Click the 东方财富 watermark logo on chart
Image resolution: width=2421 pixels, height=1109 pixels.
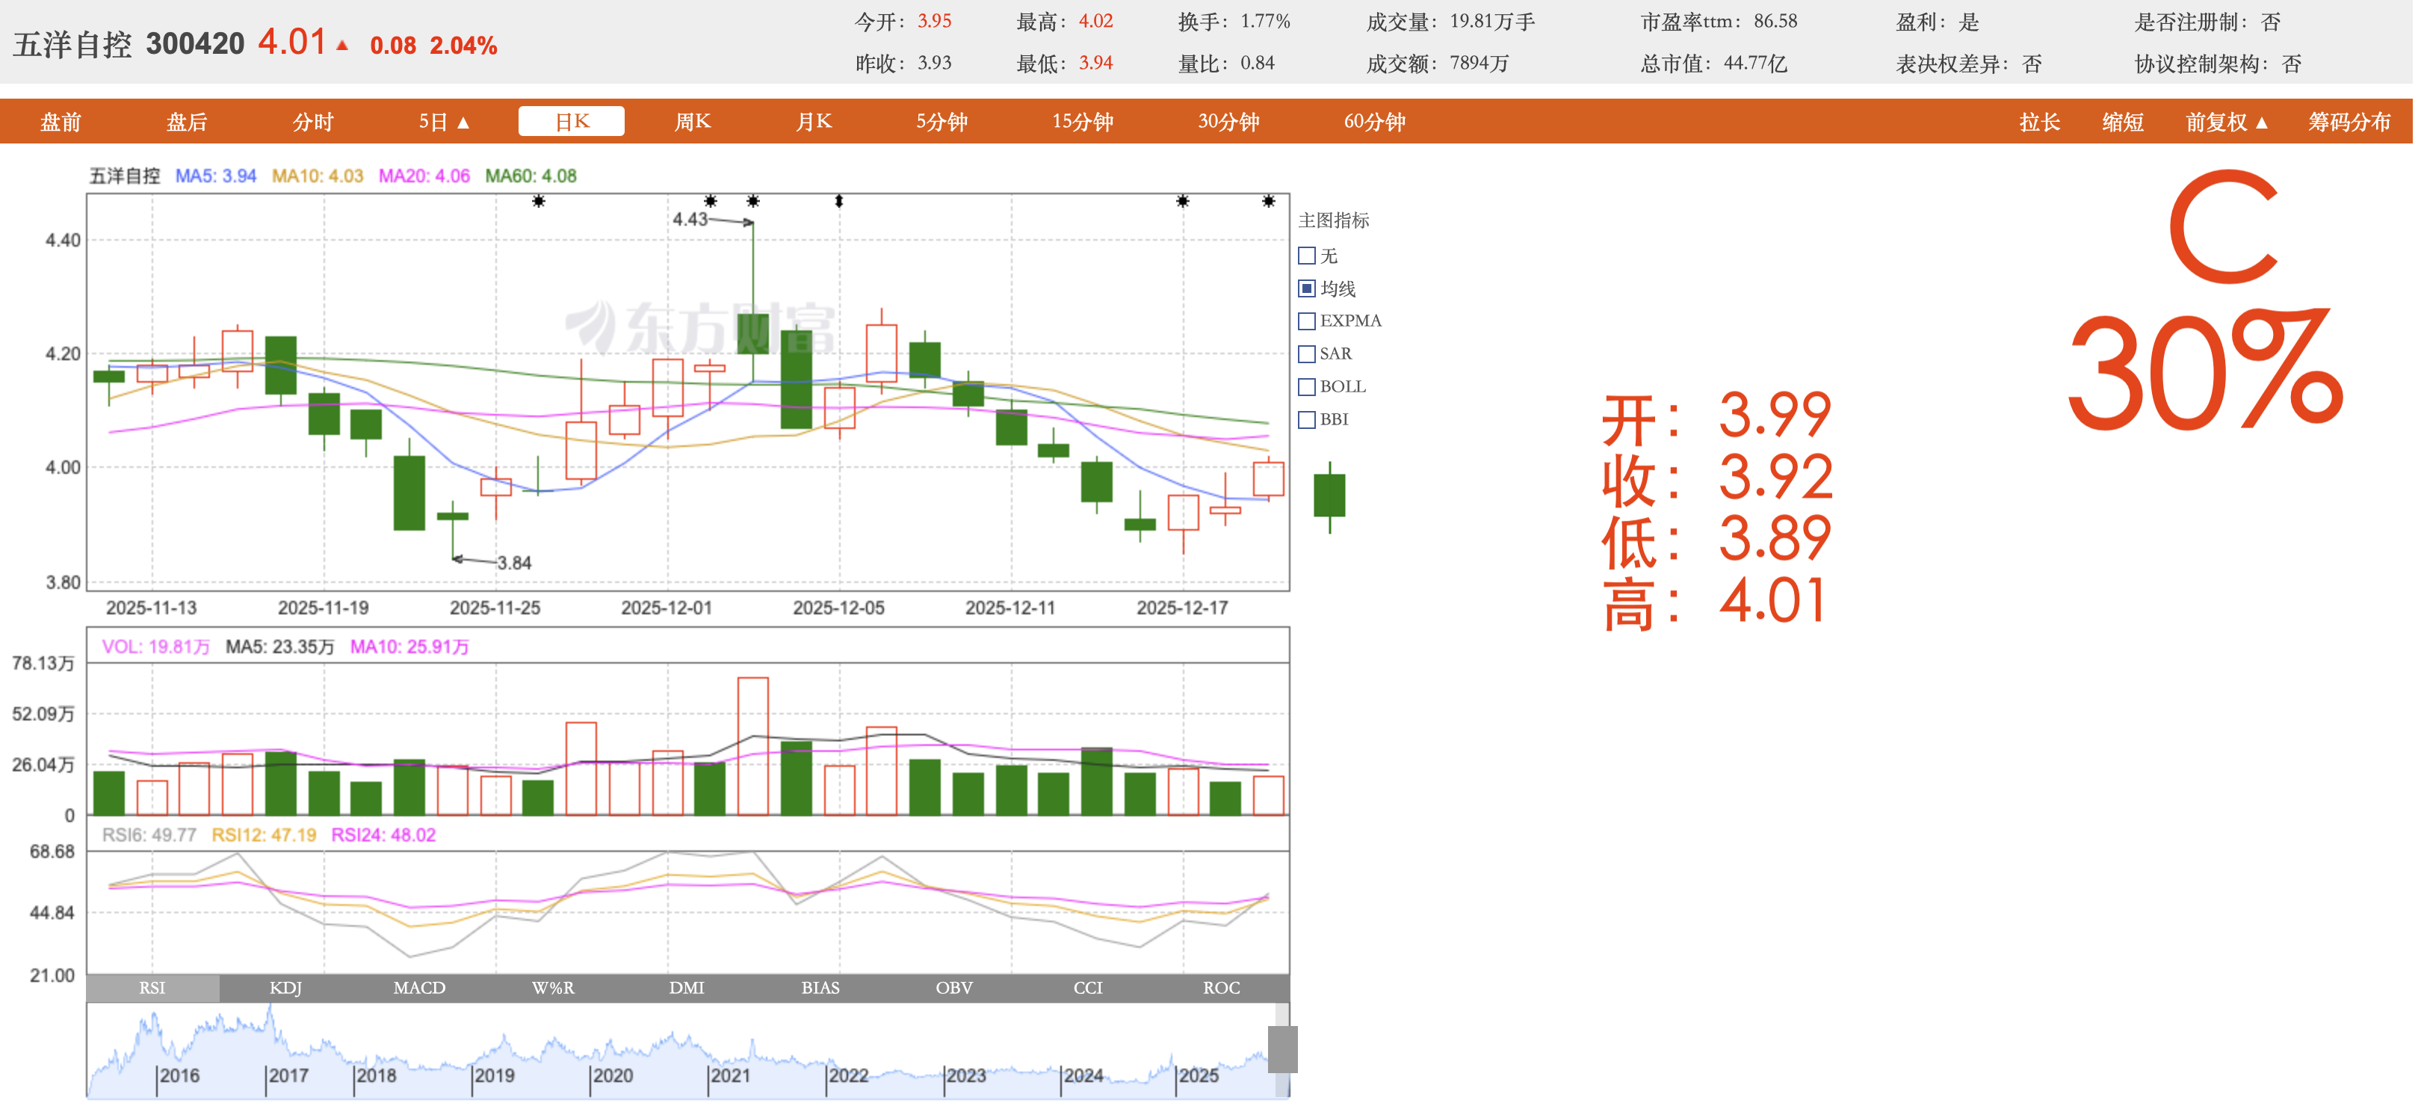[700, 327]
